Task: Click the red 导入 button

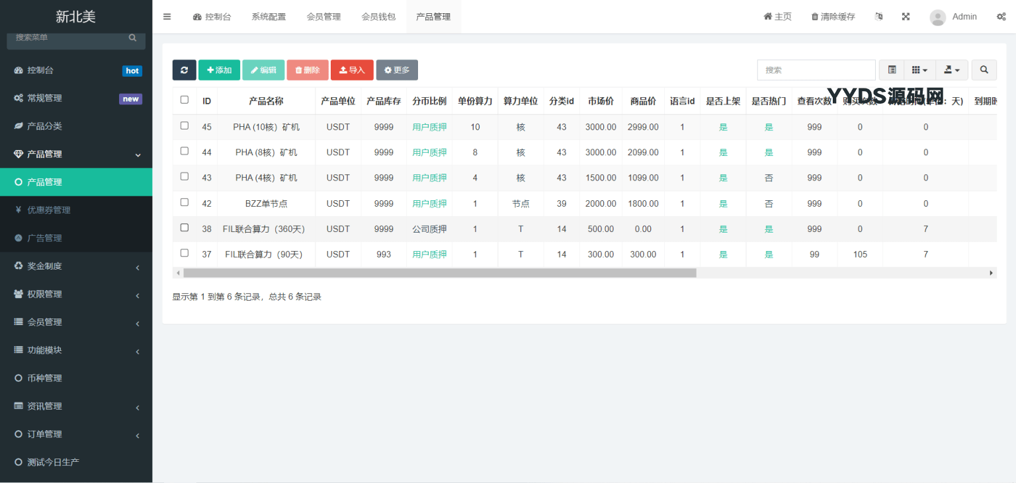Action: 352,70
